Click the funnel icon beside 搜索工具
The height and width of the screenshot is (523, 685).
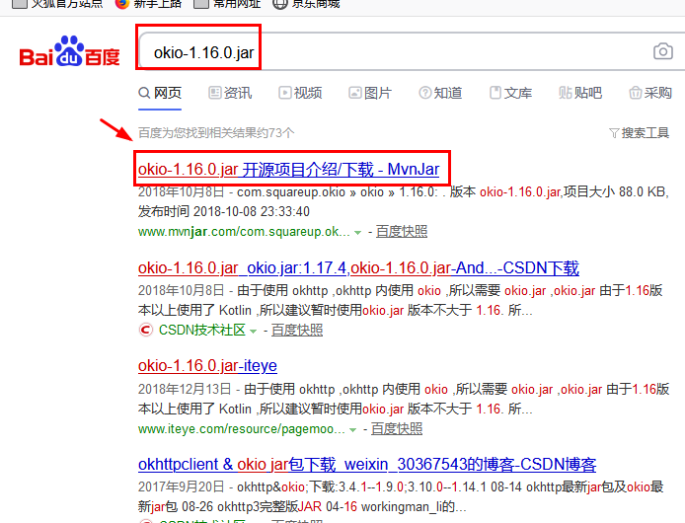tap(614, 133)
